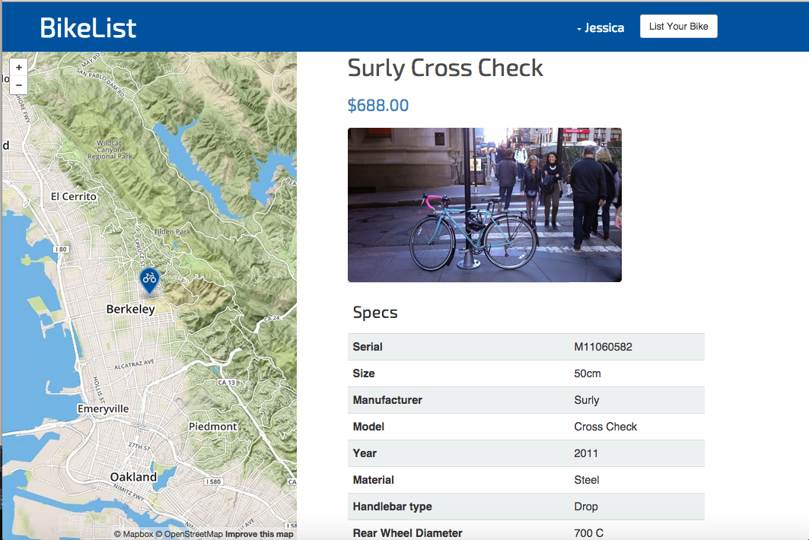Viewport: 809px width, 540px height.
Task: Click the El Cerrito label on map
Action: click(x=74, y=196)
